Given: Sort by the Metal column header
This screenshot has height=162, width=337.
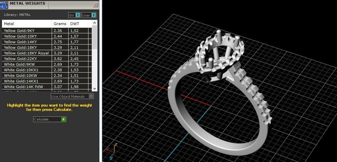Looking at the screenshot, I should point(27,24).
